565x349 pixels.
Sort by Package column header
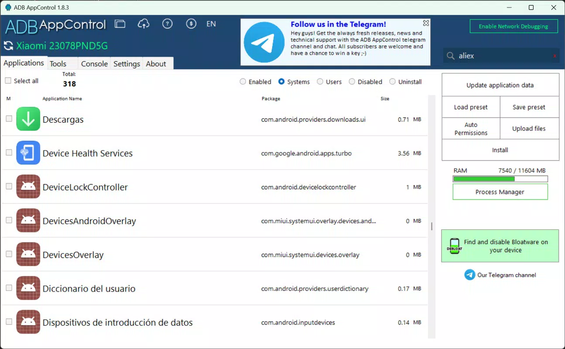[x=271, y=99]
